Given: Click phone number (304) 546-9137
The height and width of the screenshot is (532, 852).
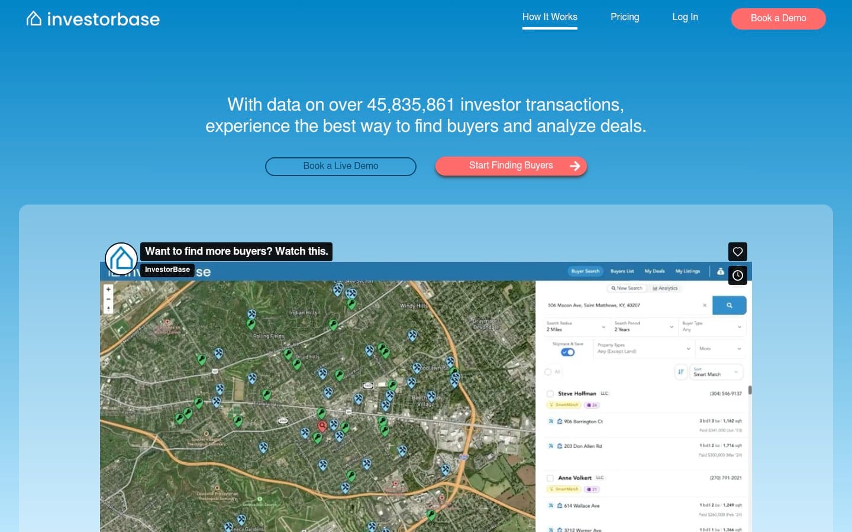Looking at the screenshot, I should (725, 394).
